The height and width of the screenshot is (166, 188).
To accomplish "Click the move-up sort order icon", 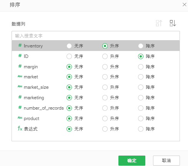I will coord(159,23).
